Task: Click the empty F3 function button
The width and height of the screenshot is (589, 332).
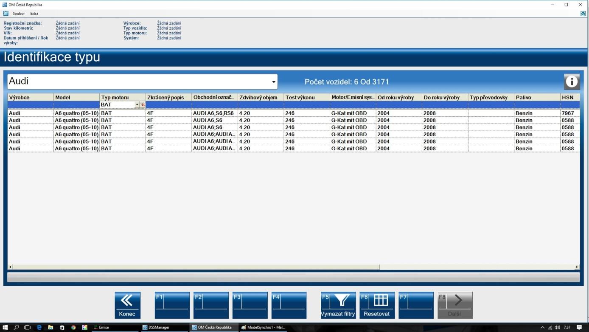Action: (250, 305)
